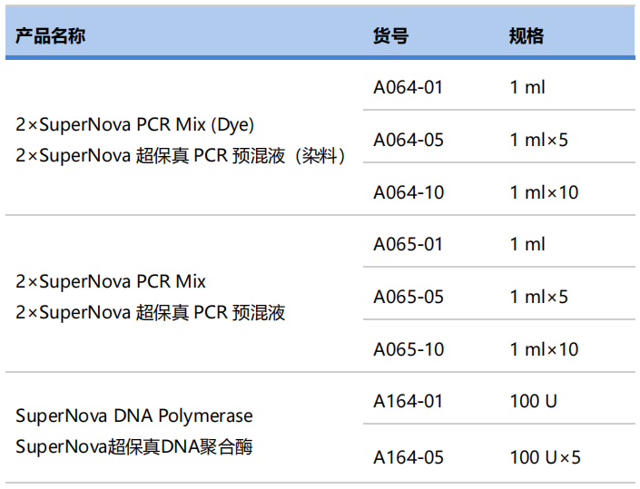Screen dimensions: 640x489
Task: Click the 货号 column header
Action: coord(391,36)
